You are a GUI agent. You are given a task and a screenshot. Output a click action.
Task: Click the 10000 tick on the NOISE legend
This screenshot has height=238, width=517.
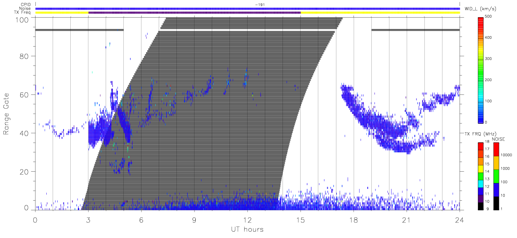pyautogui.click(x=507, y=154)
